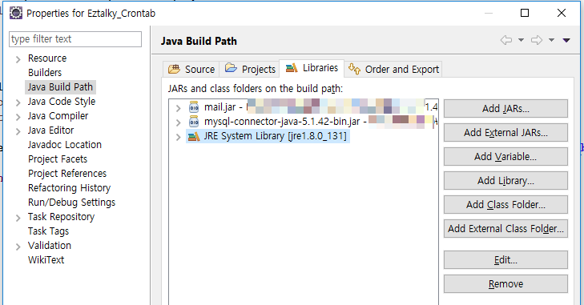Viewport: 584px width, 305px height.
Task: Select Resource in the properties tree
Action: click(x=47, y=58)
